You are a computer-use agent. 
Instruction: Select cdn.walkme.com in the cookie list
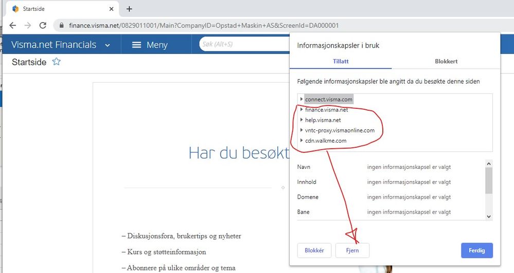[326, 141]
